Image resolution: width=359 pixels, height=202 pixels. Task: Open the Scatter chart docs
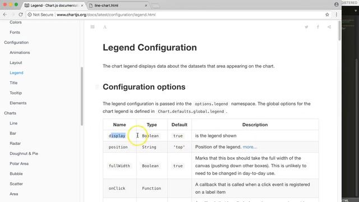[x=16, y=183]
